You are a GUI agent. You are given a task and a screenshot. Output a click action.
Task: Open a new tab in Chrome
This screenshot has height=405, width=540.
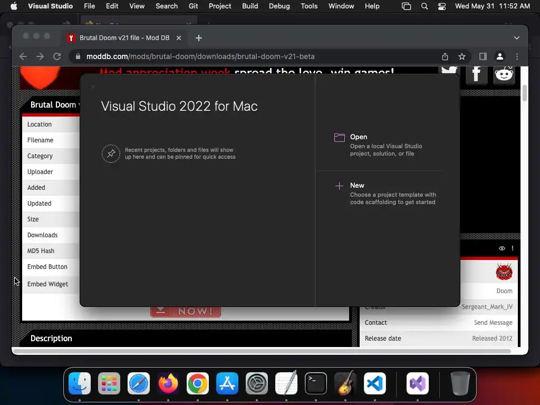pyautogui.click(x=199, y=38)
